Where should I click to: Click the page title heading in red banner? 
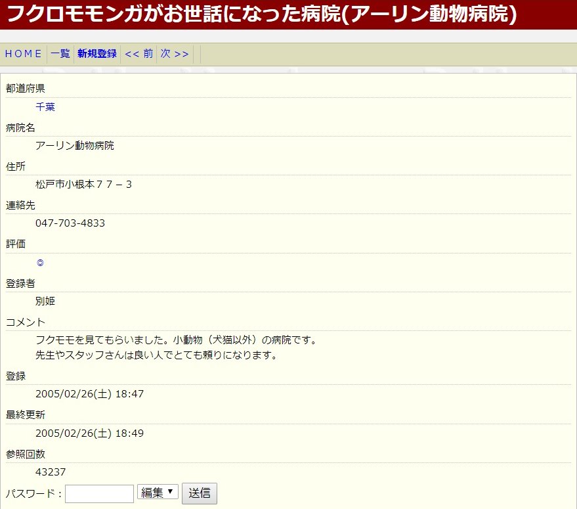[x=261, y=14]
